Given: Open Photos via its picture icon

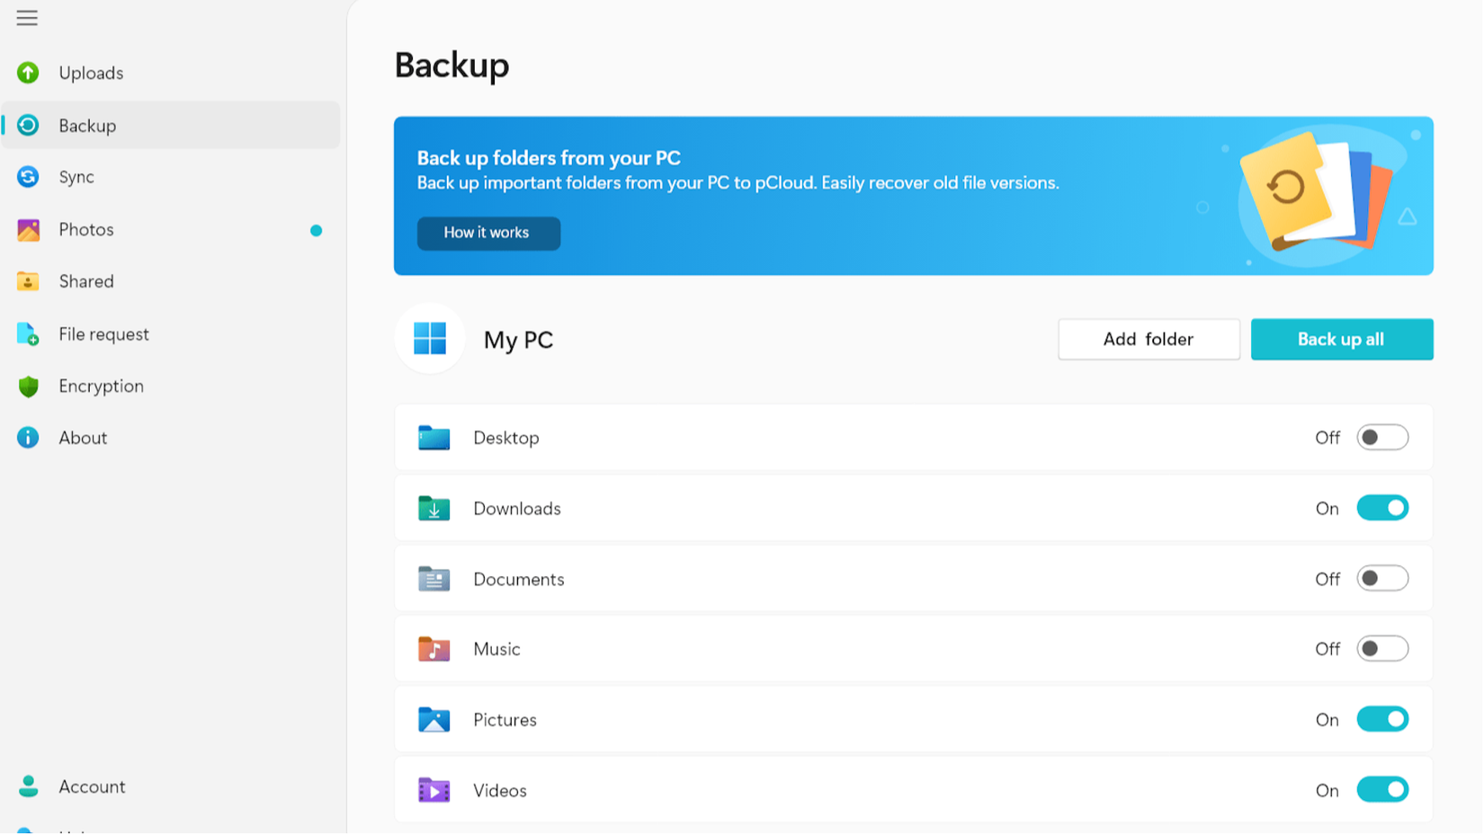Looking at the screenshot, I should (x=28, y=229).
